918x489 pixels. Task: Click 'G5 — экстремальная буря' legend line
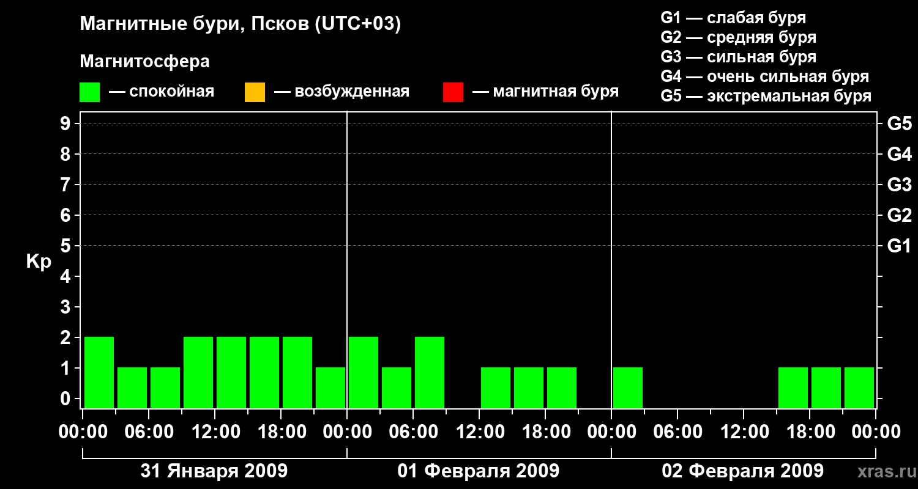[x=766, y=96]
